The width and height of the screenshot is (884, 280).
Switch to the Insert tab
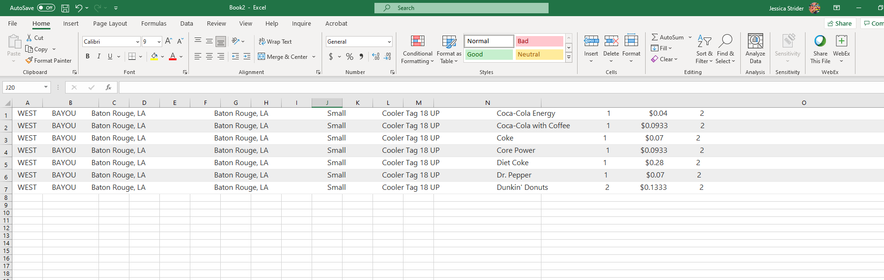pos(71,24)
